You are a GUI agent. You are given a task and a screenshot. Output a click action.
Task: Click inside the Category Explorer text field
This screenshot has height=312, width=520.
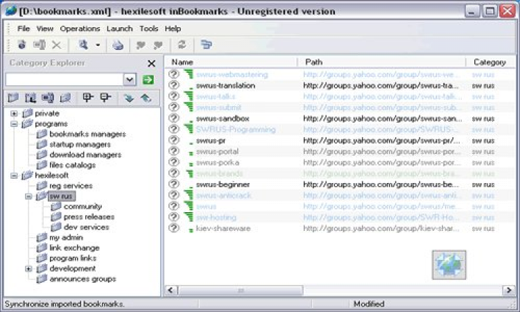tap(64, 80)
